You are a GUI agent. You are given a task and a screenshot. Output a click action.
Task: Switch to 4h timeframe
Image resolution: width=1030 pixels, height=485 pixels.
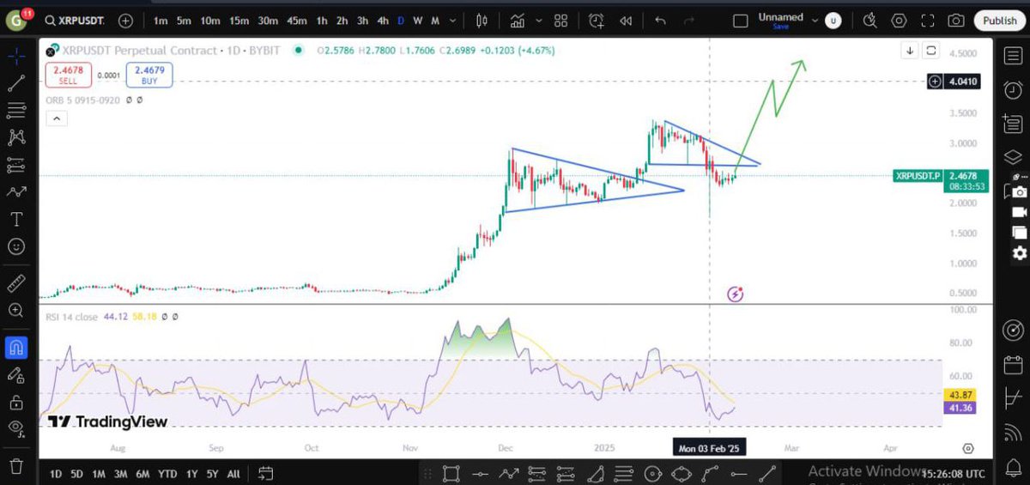(383, 21)
